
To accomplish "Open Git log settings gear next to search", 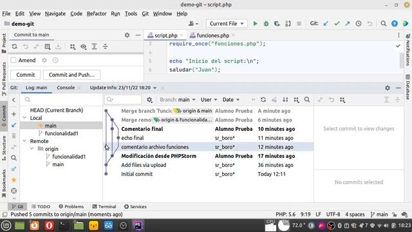I will click(149, 100).
